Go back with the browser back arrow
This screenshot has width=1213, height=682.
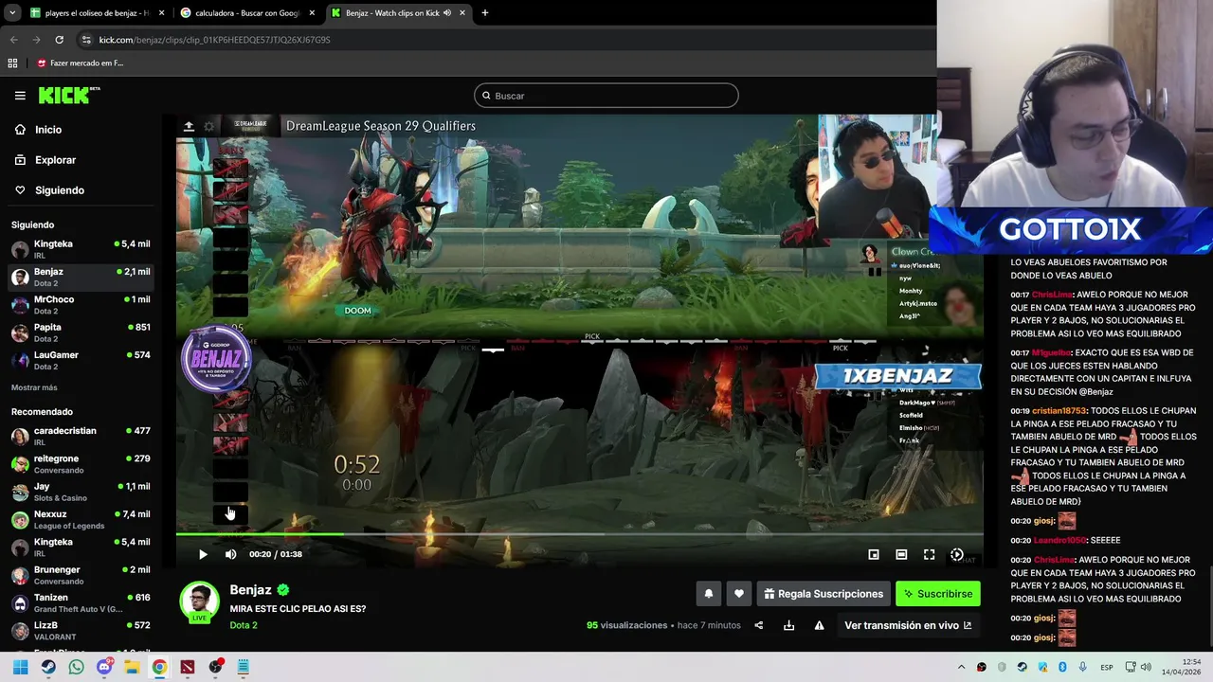pos(13,40)
